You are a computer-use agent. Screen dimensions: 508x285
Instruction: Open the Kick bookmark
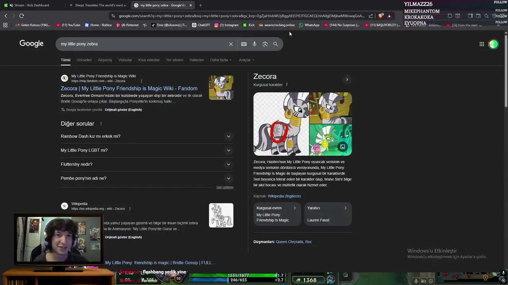coord(249,25)
